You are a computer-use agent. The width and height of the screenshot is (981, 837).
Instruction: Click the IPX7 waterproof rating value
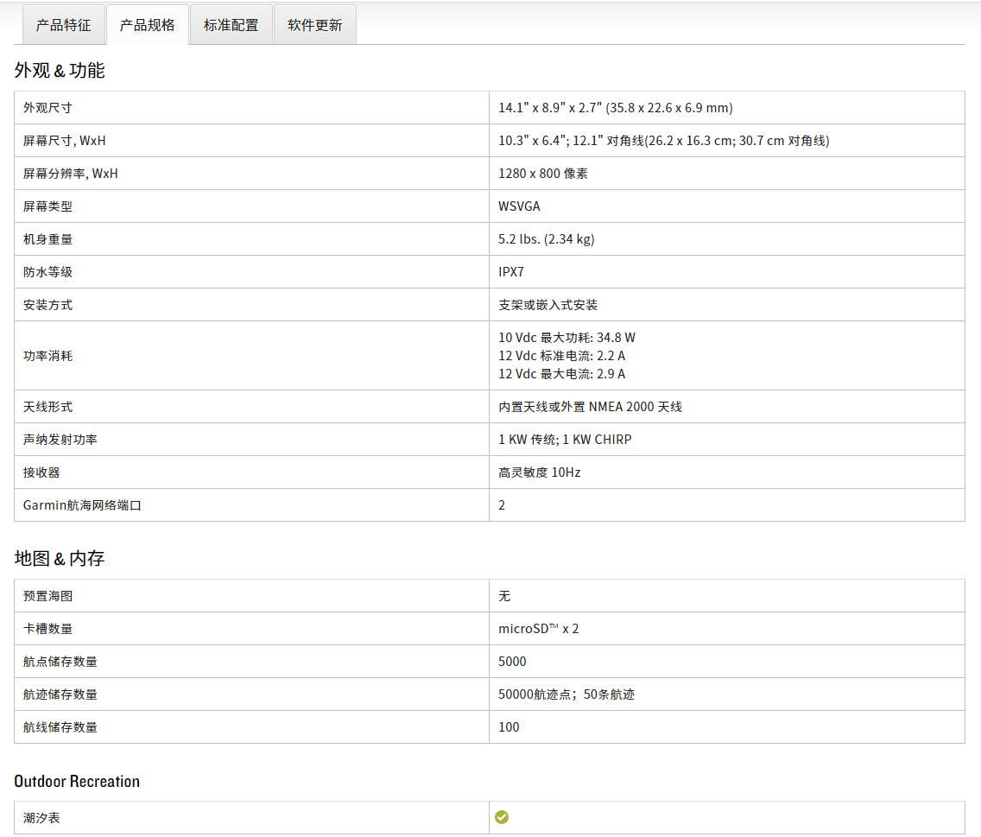(x=511, y=272)
